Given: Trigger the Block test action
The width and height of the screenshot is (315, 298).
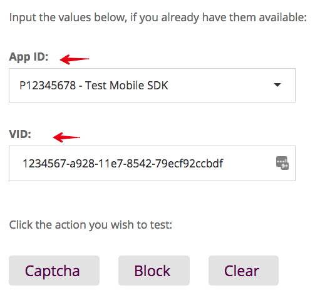Looking at the screenshot, I should (x=154, y=271).
